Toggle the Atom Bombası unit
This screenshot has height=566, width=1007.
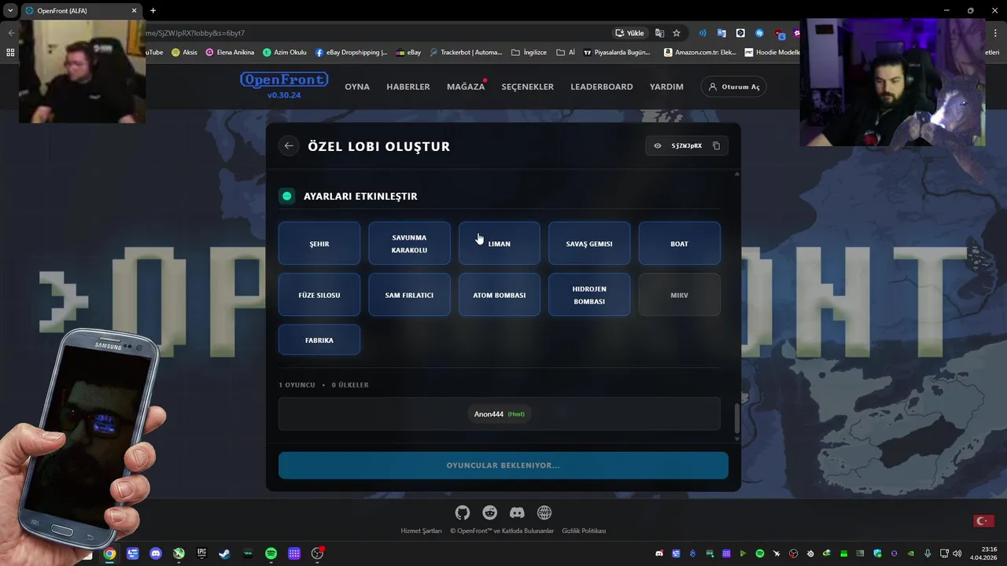tap(500, 295)
